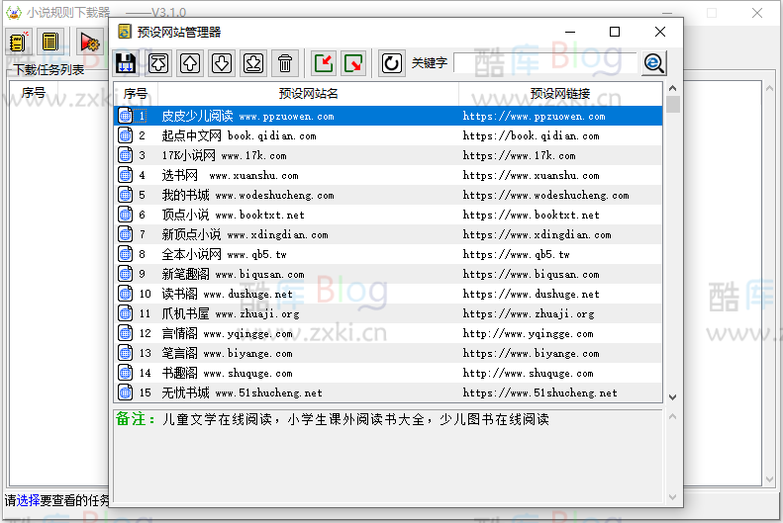
Task: Click the 序号 column header in site manager
Action: 136,94
